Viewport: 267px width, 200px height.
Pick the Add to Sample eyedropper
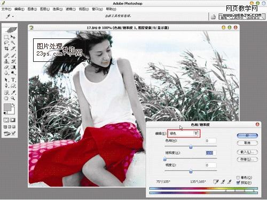coord(223,182)
